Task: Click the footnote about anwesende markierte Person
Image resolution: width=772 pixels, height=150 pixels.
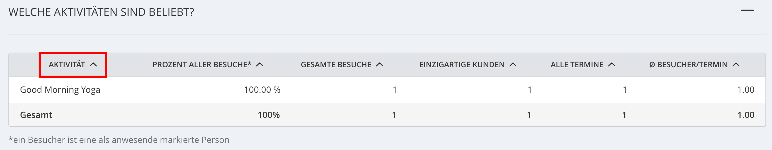Action: point(119,140)
